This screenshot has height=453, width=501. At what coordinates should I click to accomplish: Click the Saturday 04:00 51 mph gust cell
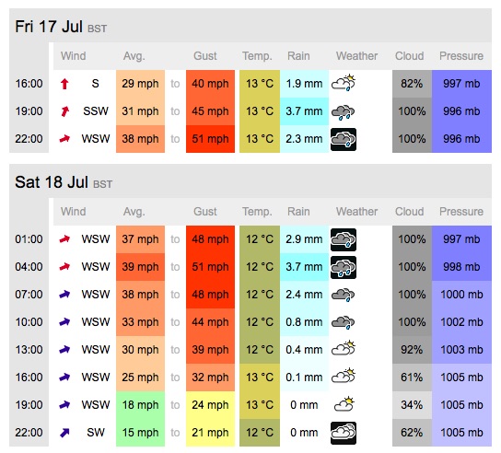point(210,267)
